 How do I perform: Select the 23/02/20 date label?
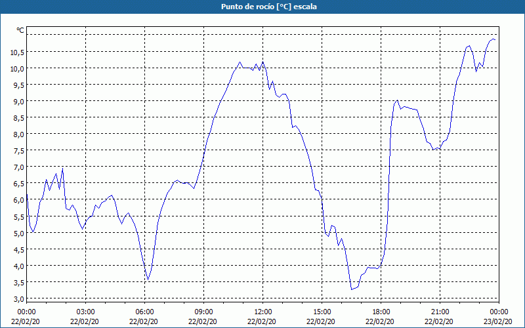(x=498, y=321)
